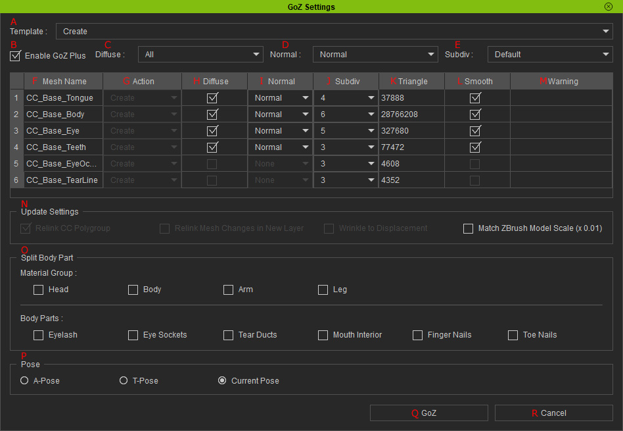Close the GoZ Settings dialog
Viewport: 623px width, 431px height.
tap(609, 7)
